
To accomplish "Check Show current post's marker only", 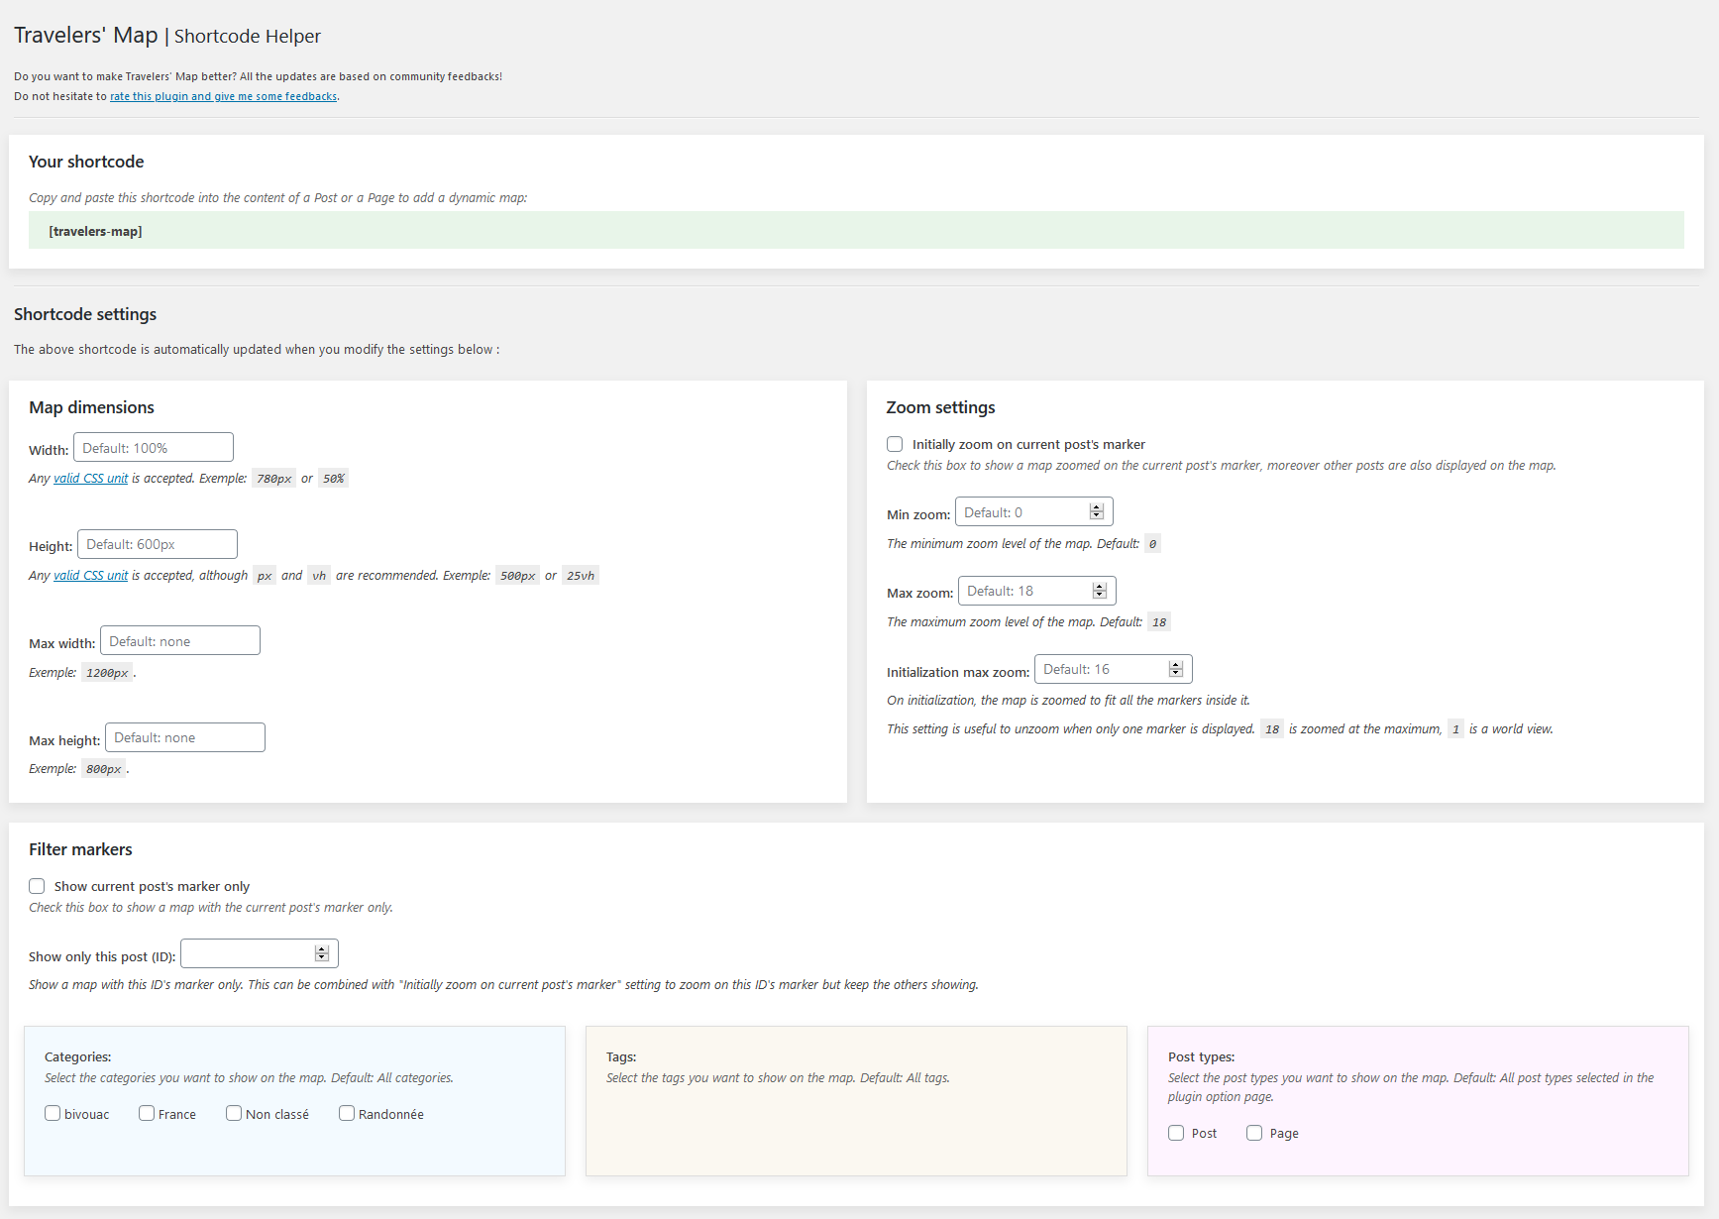I will [37, 886].
